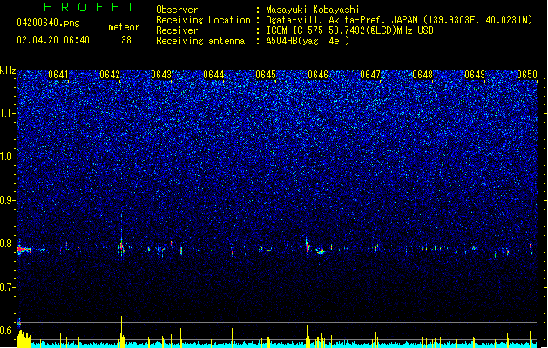The image size is (548, 348).
Task: Select the Ogata-vill. Akita-Pref. JAPAN location text
Action: pos(399,20)
